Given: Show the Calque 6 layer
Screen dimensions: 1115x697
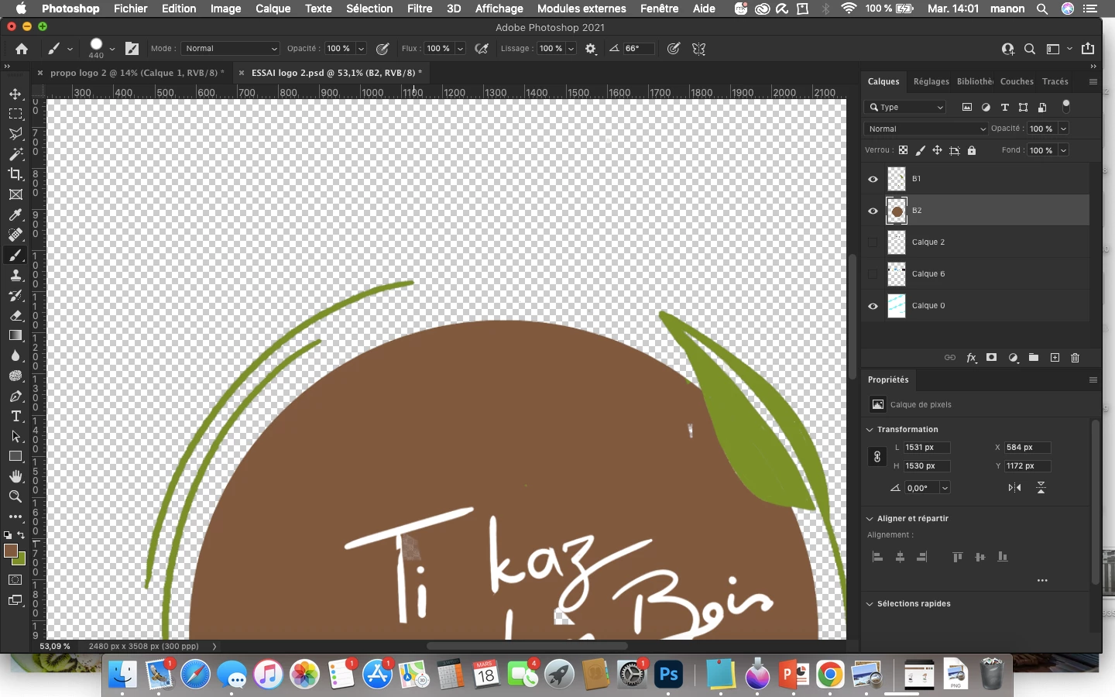Looking at the screenshot, I should tap(873, 274).
